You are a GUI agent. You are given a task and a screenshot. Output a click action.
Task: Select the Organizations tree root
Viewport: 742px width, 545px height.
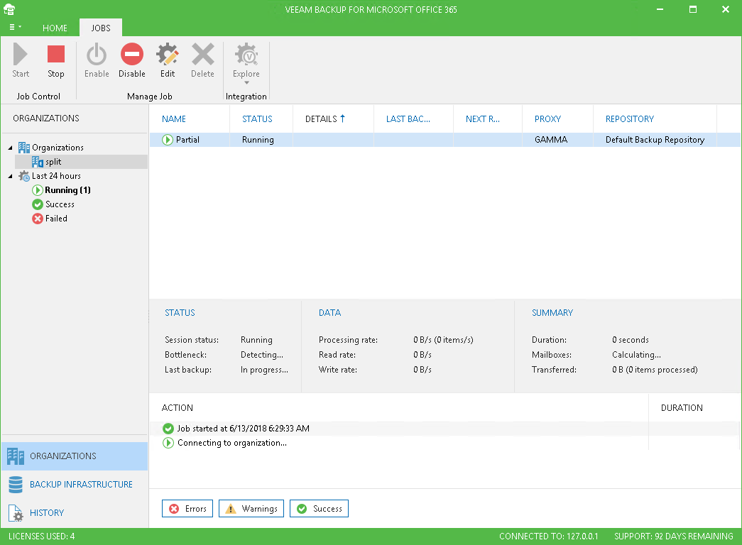tap(58, 148)
